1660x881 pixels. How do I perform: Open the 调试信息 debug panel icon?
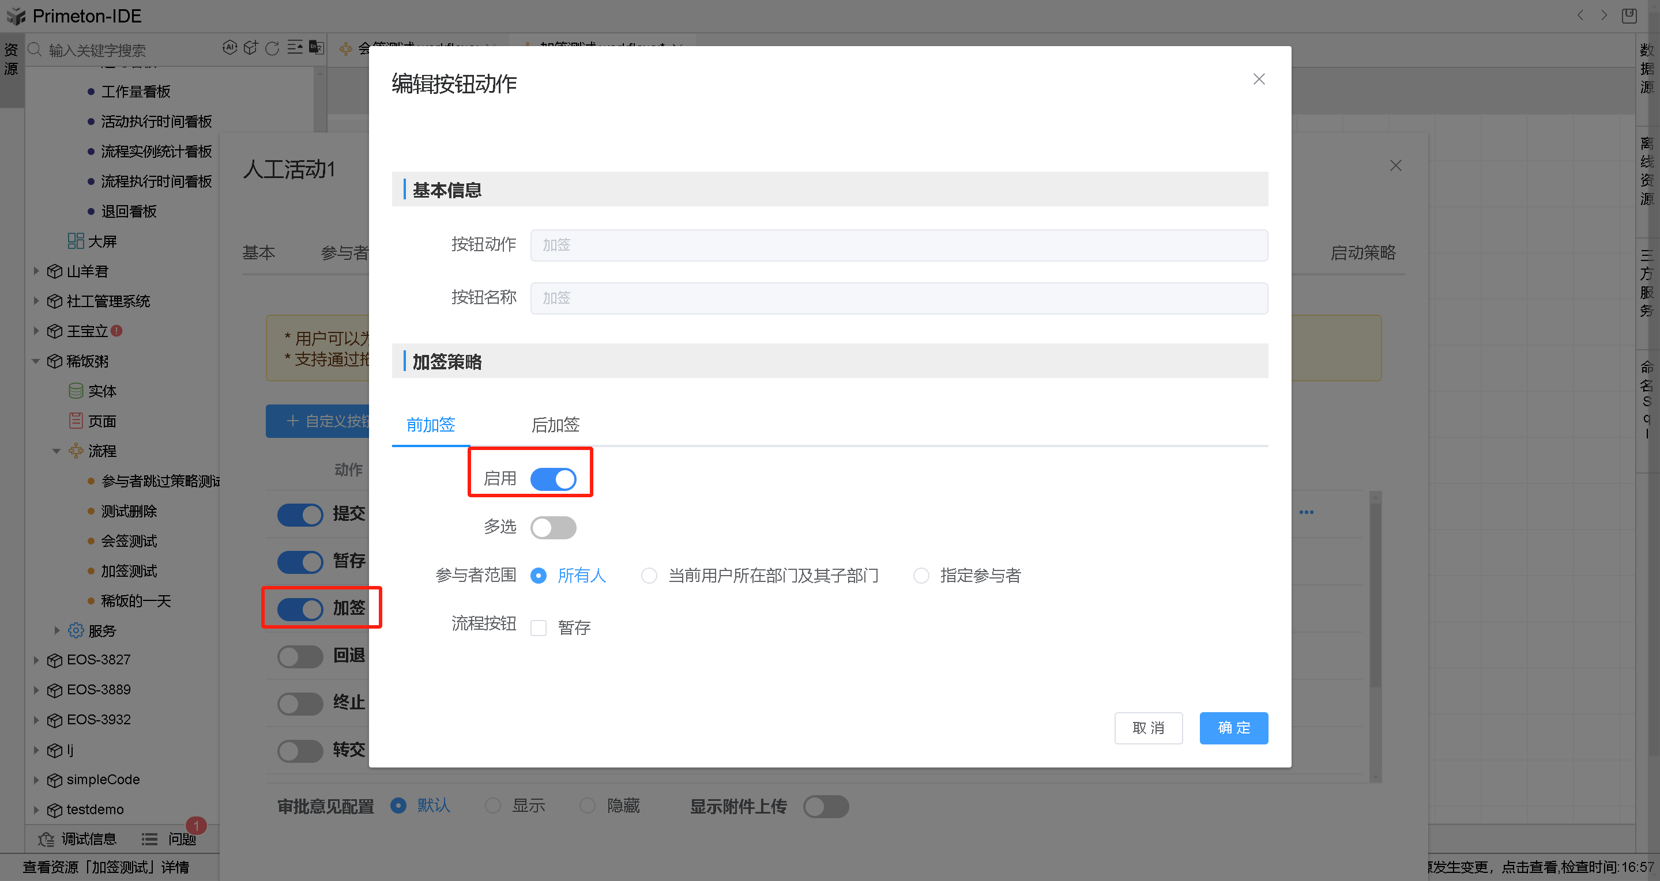point(46,839)
